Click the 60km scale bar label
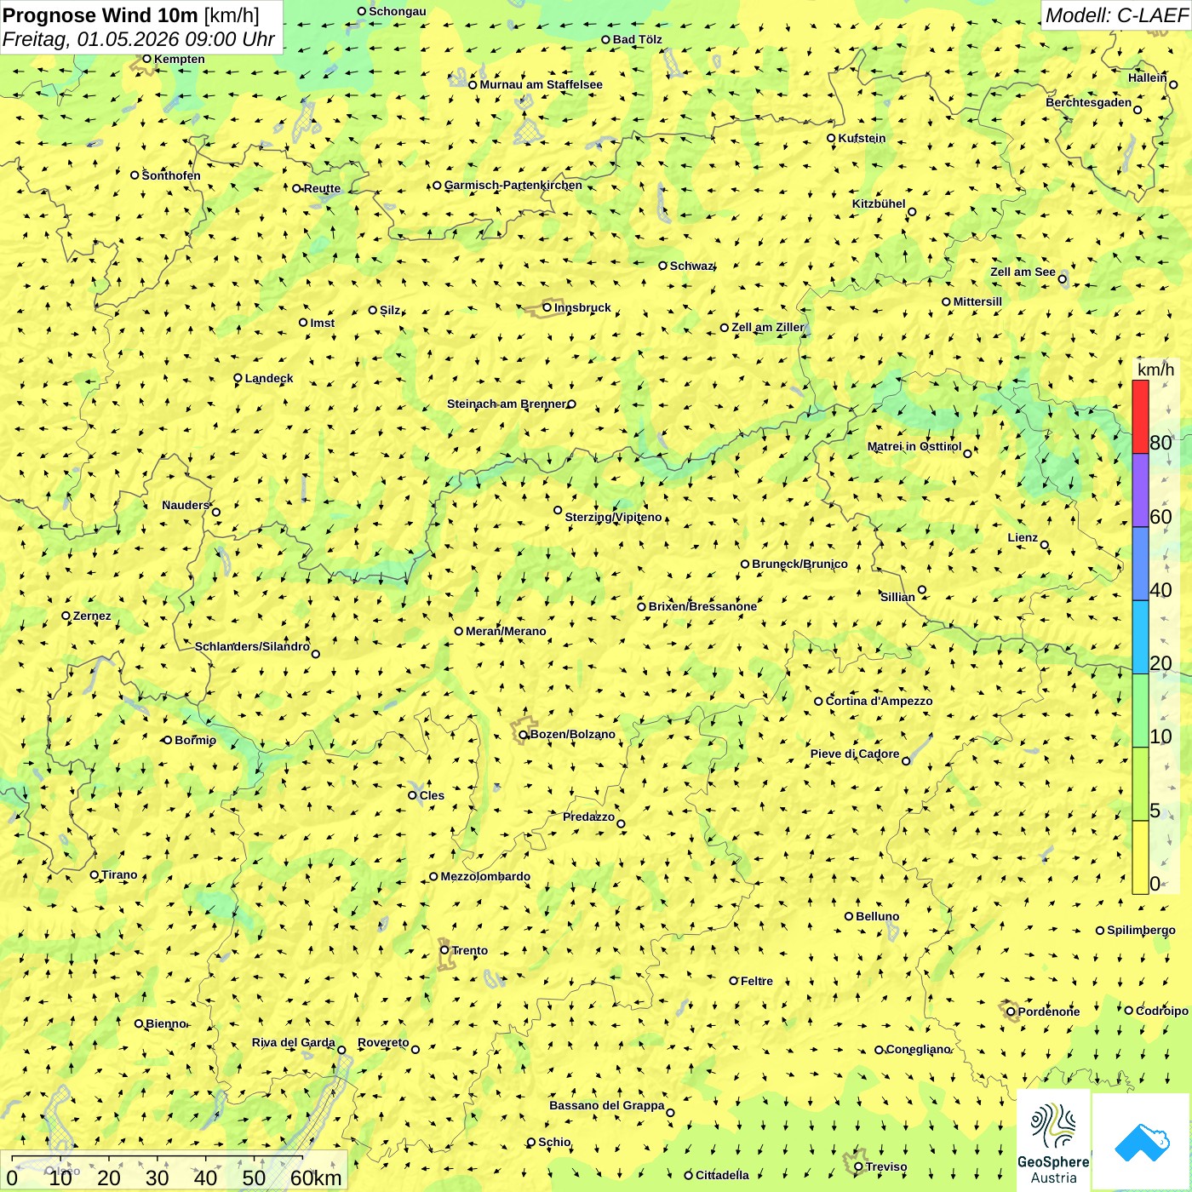Image resolution: width=1192 pixels, height=1192 pixels. click(316, 1178)
